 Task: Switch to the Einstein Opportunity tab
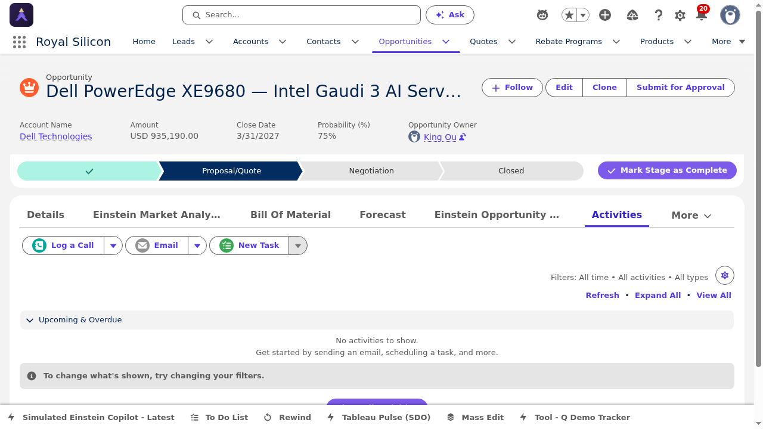click(x=497, y=215)
